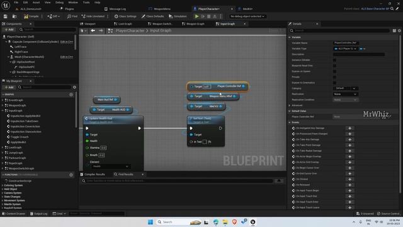Image resolution: width=403 pixels, height=227 pixels.
Task: Select the Weapon Menu ref getter node
Action: [x=213, y=96]
